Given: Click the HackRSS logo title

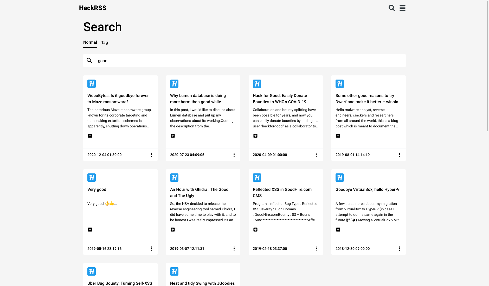Looking at the screenshot, I should (x=93, y=8).
